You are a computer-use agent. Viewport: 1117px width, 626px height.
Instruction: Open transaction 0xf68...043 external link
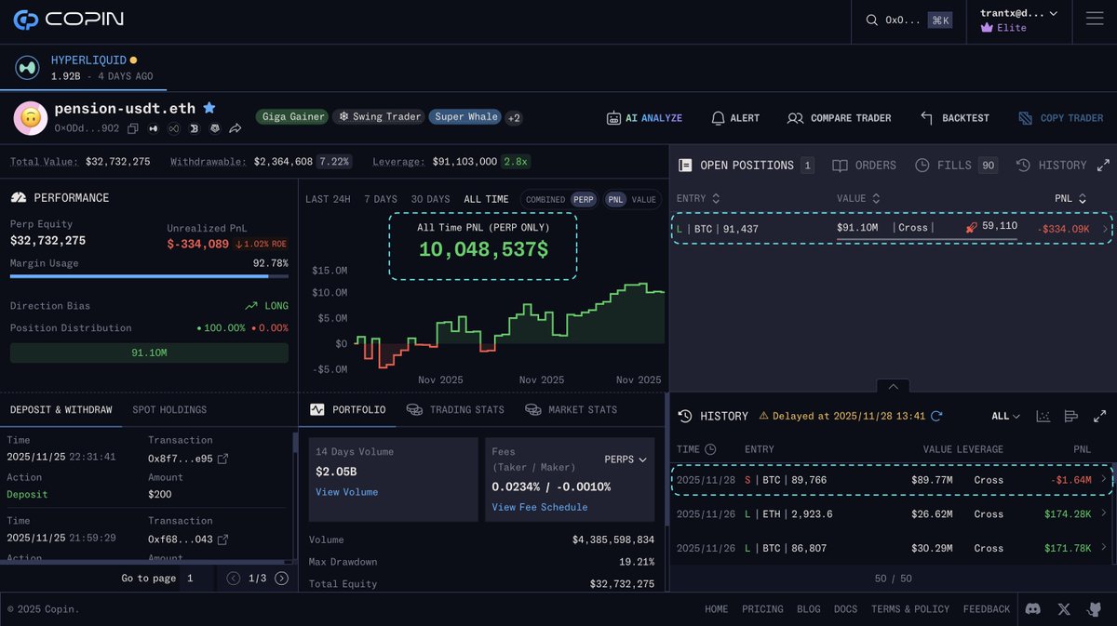(x=222, y=539)
